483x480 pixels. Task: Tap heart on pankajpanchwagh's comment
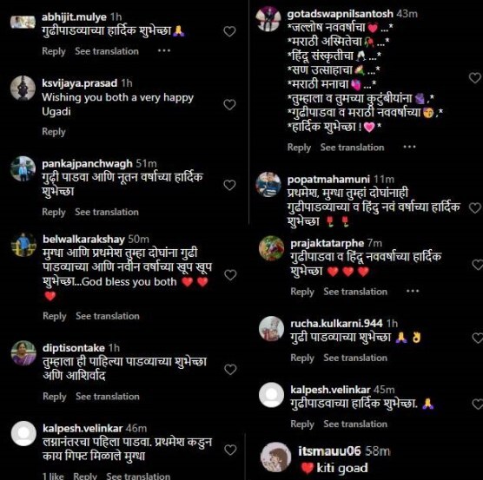point(229,185)
